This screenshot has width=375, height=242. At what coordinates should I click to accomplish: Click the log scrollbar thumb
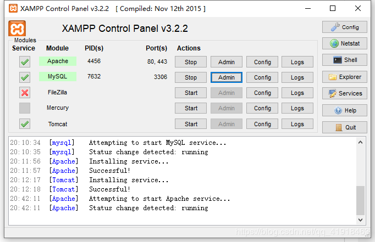point(360,200)
